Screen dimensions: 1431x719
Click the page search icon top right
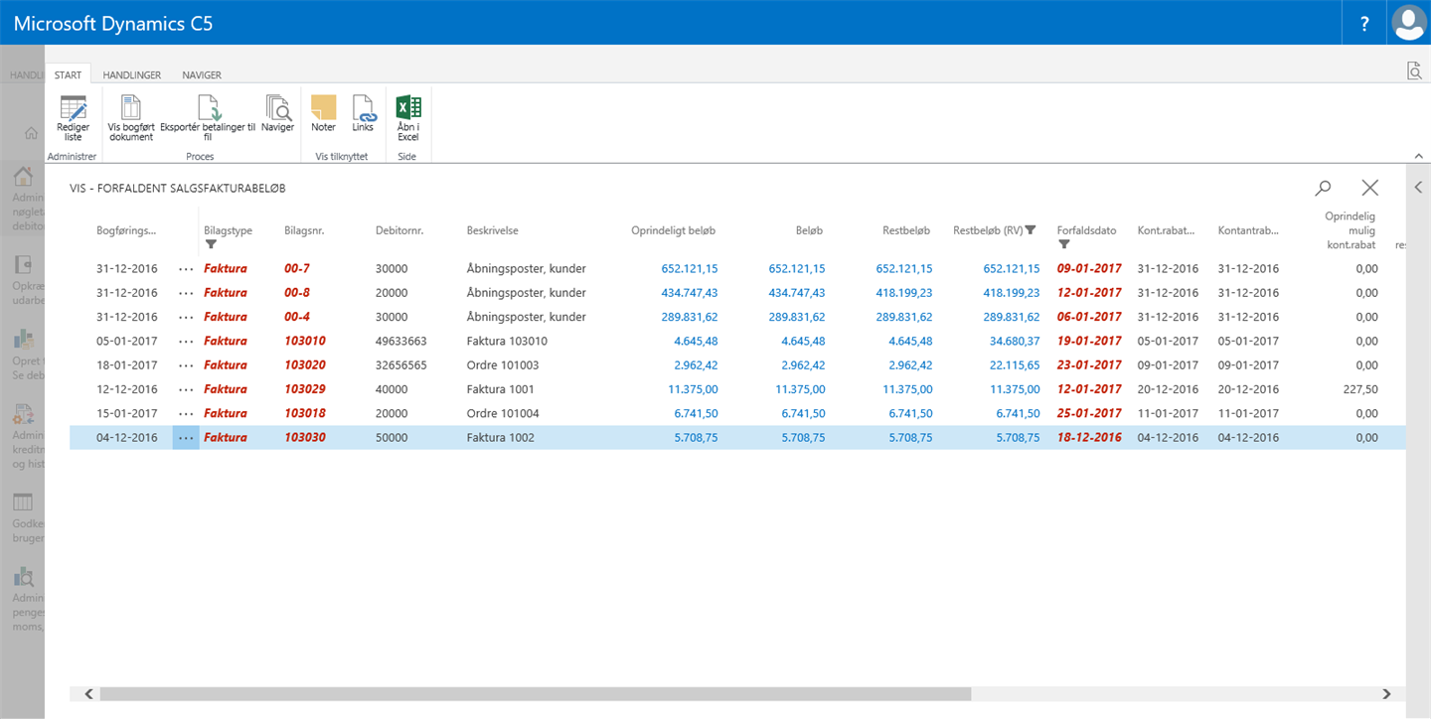1414,70
